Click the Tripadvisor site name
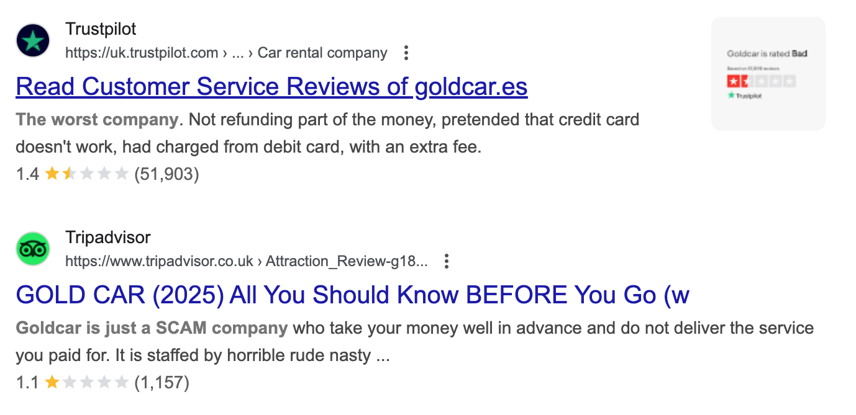Image resolution: width=856 pixels, height=415 pixels. click(x=108, y=238)
